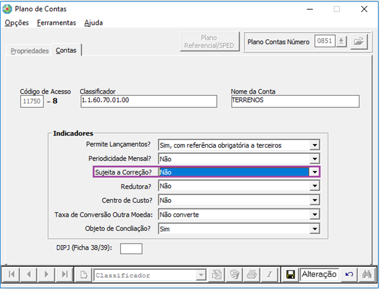Open Ajuda menu
This screenshot has width=381, height=290.
94,23
